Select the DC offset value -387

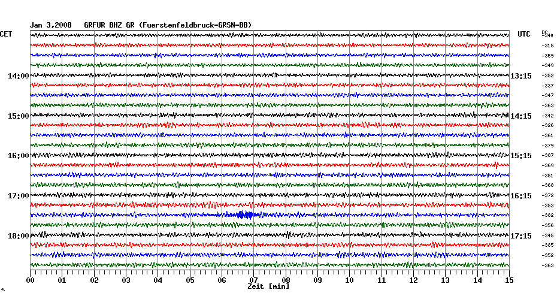(547, 156)
